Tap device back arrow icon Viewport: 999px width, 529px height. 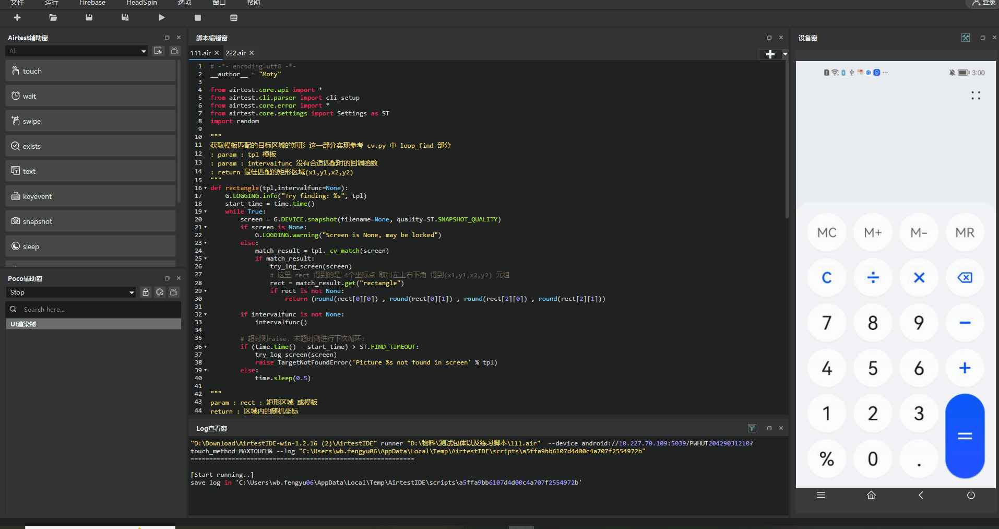tap(921, 495)
